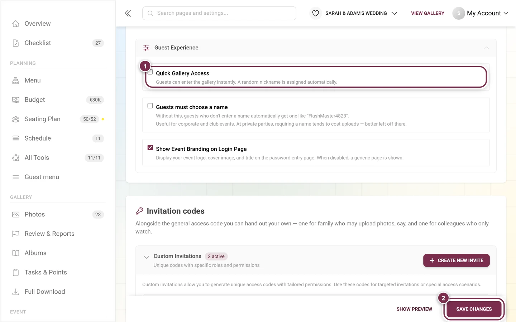
Task: Click the plus icon on Create New Invite
Action: [x=432, y=260]
